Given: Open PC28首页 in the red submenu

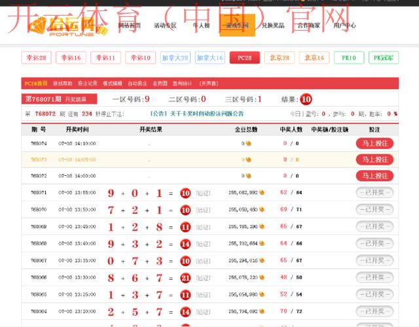Looking at the screenshot, I should coord(36,83).
